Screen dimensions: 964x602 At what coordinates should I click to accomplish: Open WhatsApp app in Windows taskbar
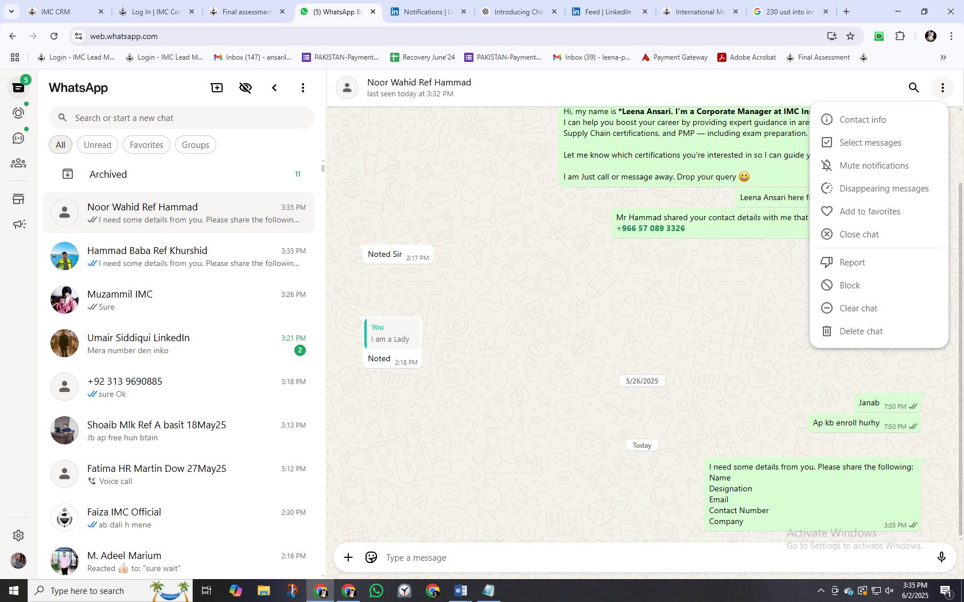point(376,591)
